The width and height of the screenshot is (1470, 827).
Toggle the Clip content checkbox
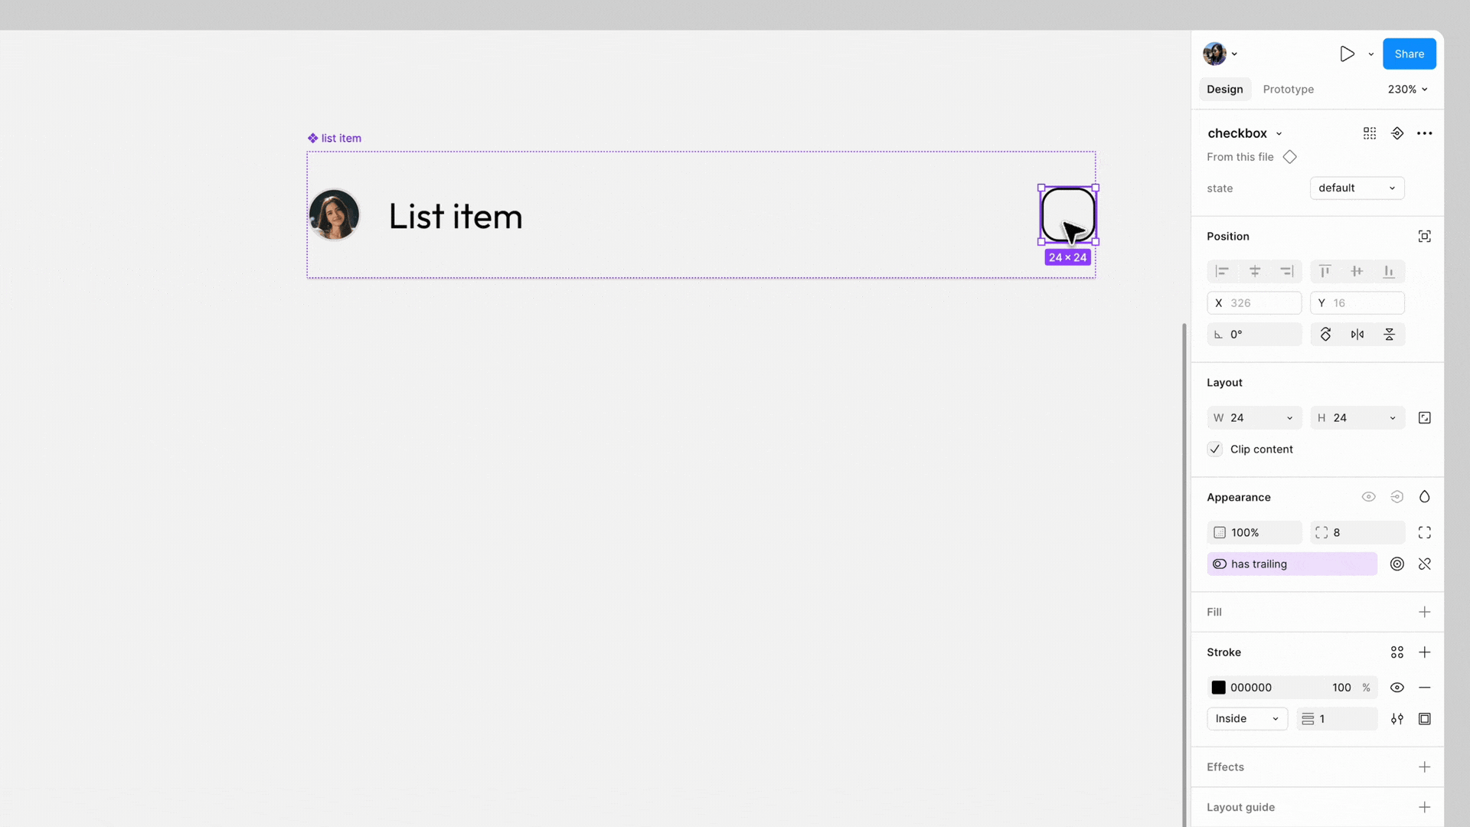[x=1215, y=449]
